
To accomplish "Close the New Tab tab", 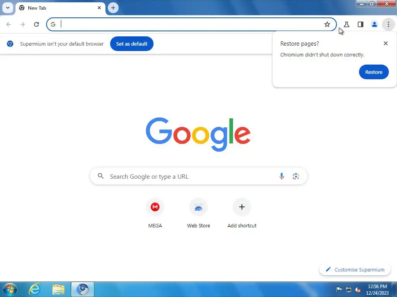I will tap(99, 8).
